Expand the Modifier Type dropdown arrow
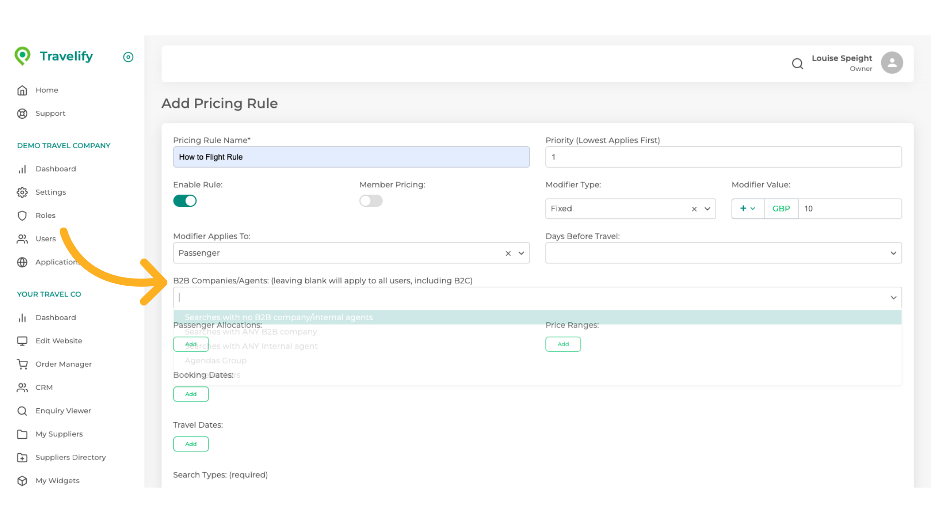 point(707,209)
